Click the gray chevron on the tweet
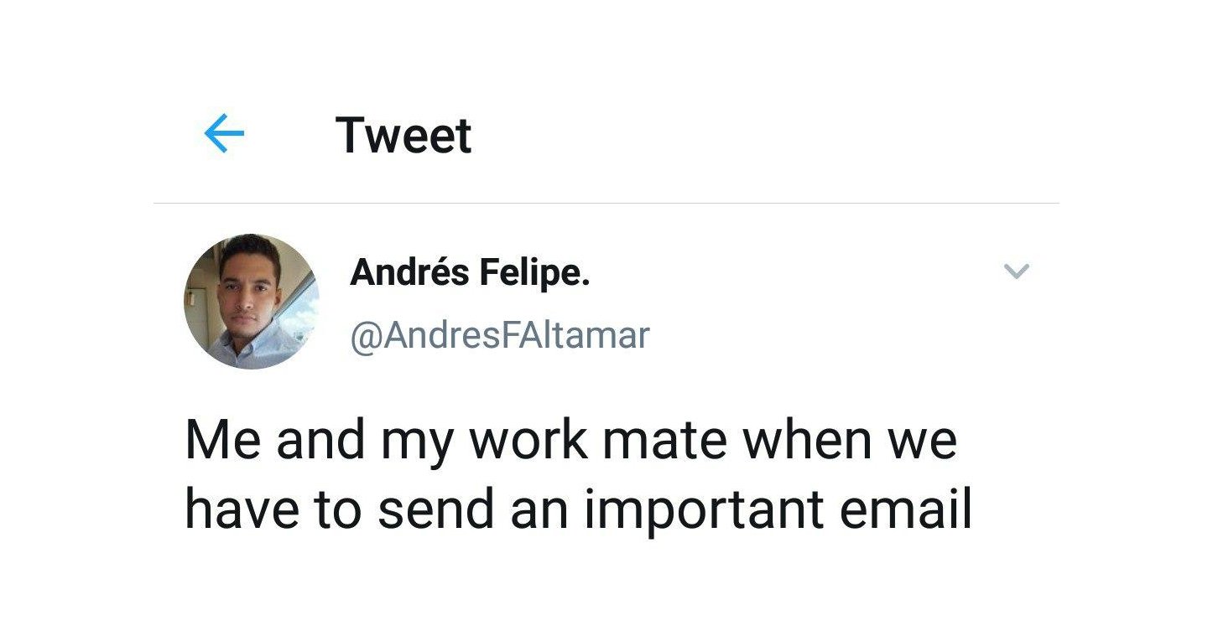The image size is (1213, 641). [1016, 271]
